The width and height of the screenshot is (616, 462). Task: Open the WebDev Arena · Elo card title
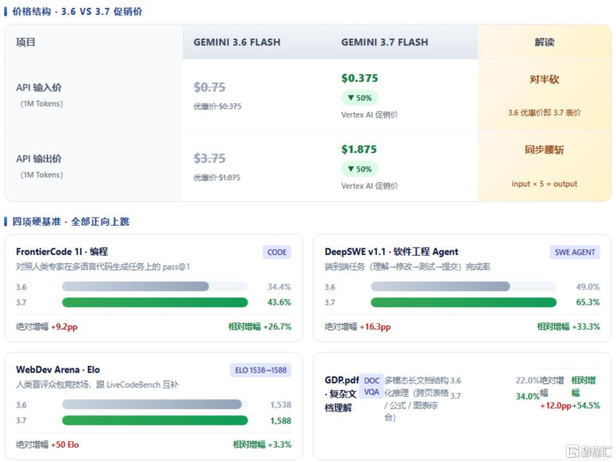tap(58, 369)
